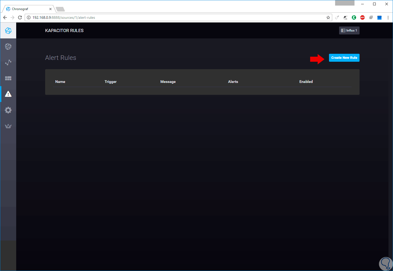Open the Admin crown icon
This screenshot has width=393, height=271.
coord(8,126)
